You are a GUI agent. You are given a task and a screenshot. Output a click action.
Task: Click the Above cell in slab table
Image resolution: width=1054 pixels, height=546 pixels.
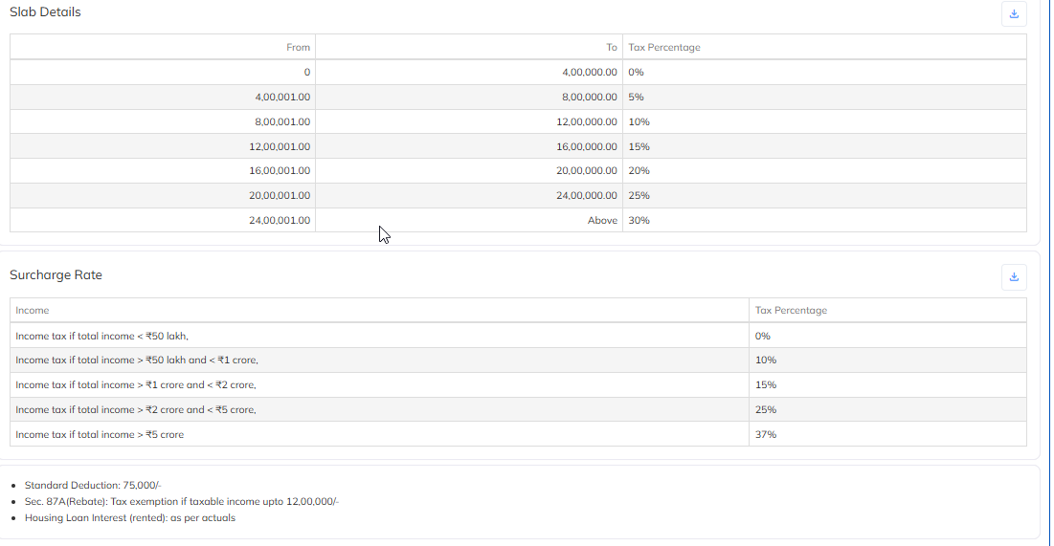pyautogui.click(x=602, y=221)
